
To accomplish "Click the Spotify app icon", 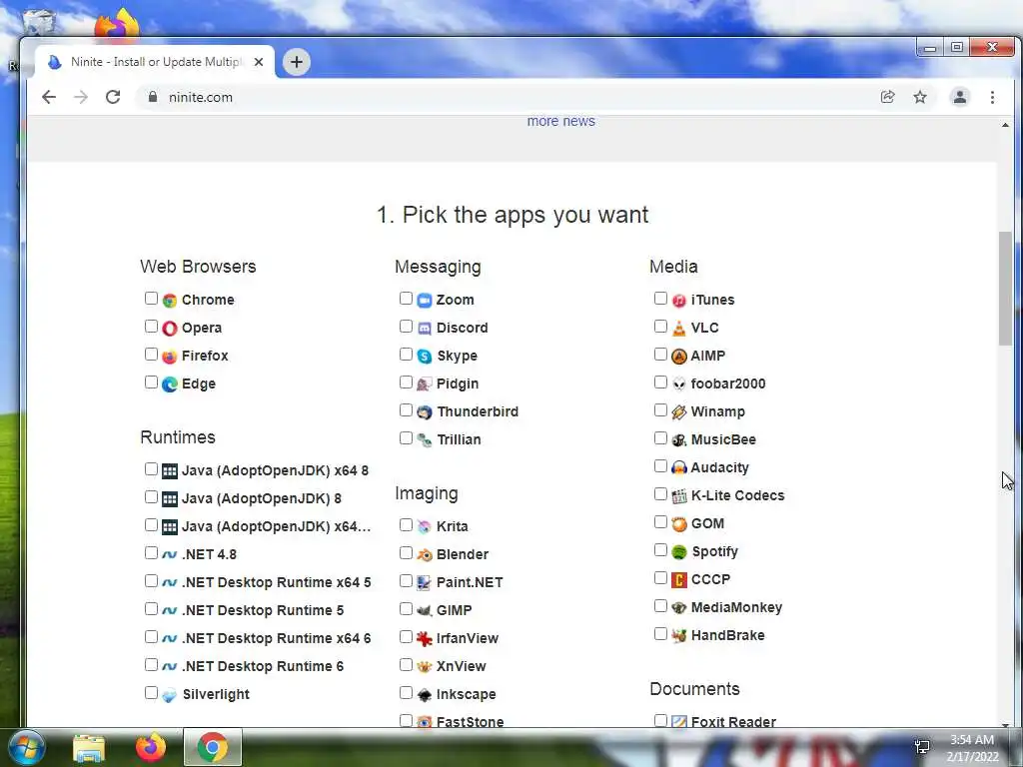I will pos(679,551).
